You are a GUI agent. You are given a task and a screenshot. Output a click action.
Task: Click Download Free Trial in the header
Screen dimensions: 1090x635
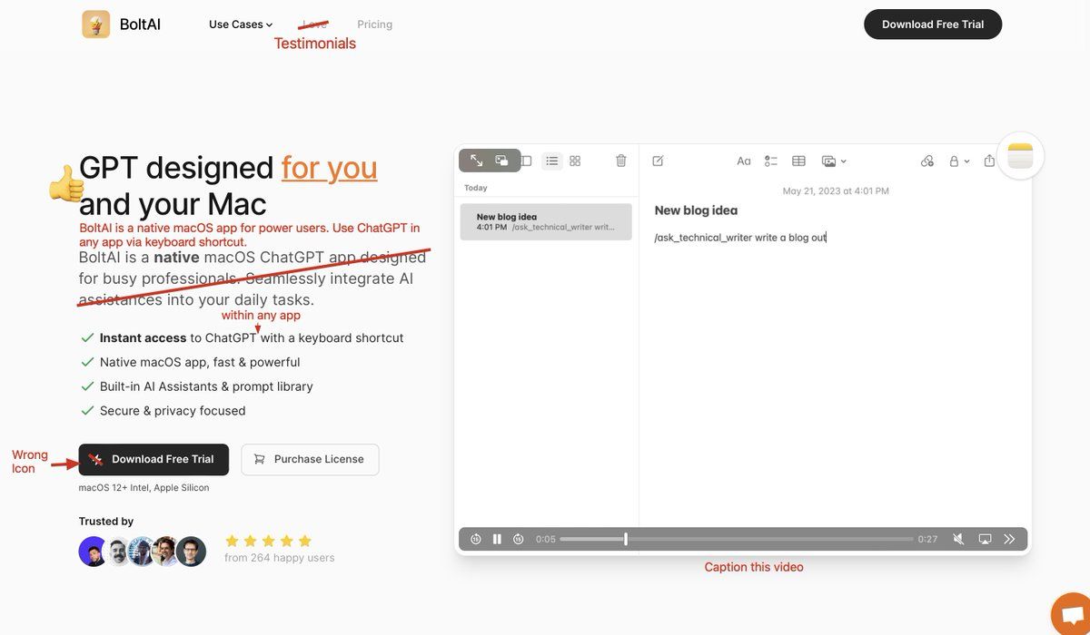[x=933, y=24]
